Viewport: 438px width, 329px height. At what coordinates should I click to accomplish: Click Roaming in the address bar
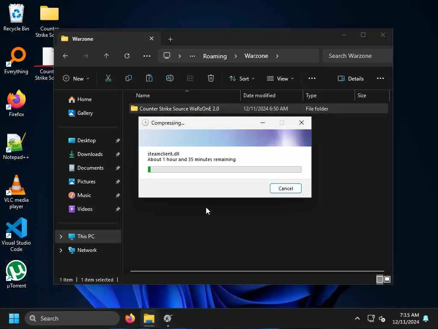215,56
